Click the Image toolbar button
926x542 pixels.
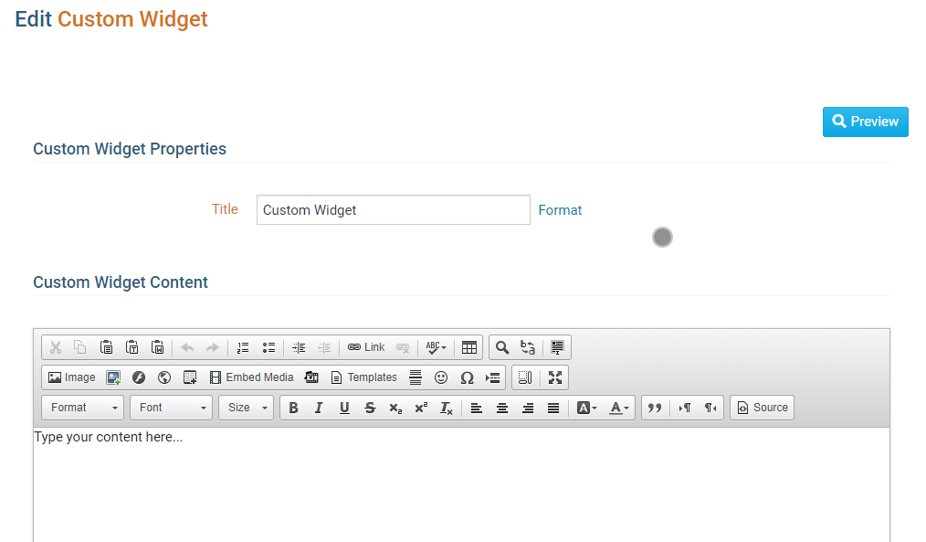coord(71,377)
